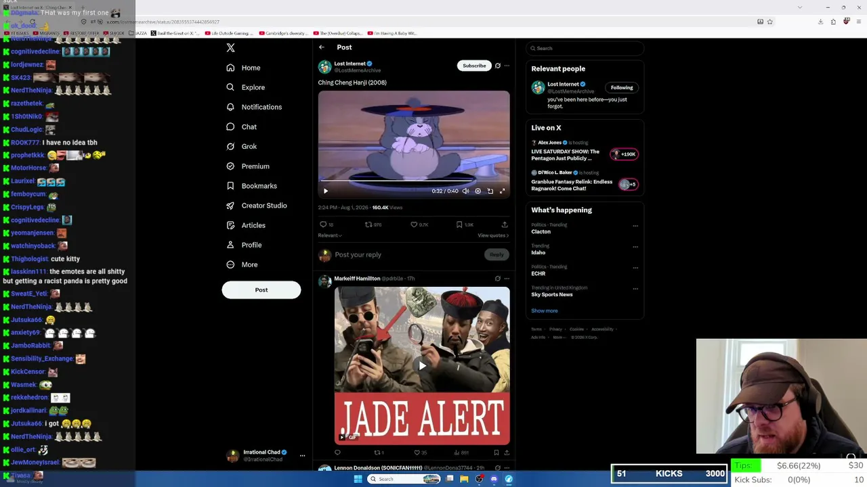The width and height of the screenshot is (867, 487).
Task: Play the JADE ALERT GIF
Action: coord(422,366)
